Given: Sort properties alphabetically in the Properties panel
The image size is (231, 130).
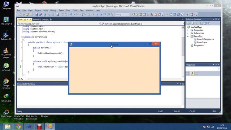Looking at the screenshot, I should click(x=192, y=73).
